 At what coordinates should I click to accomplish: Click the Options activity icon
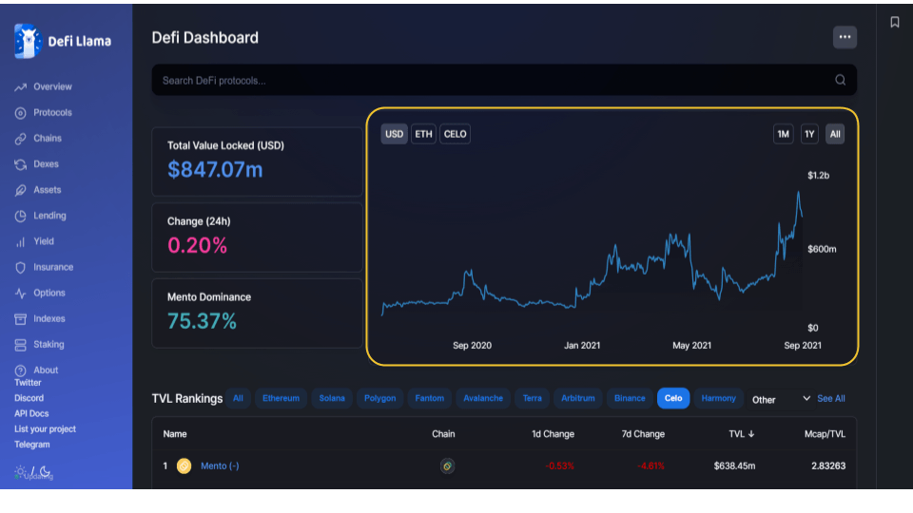(20, 294)
